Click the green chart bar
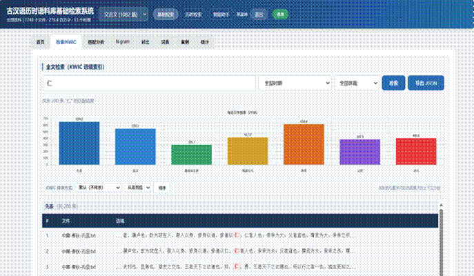The height and width of the screenshot is (276, 474). click(x=191, y=155)
